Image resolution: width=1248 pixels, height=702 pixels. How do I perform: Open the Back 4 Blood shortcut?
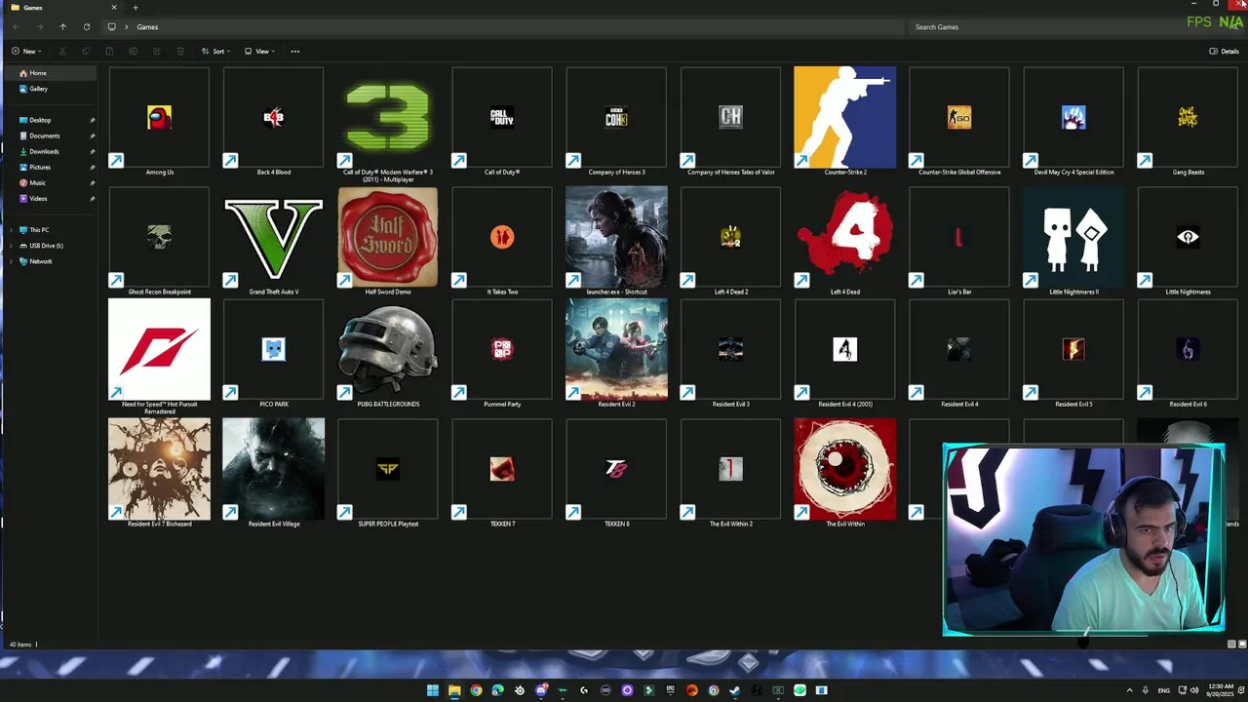click(x=273, y=122)
